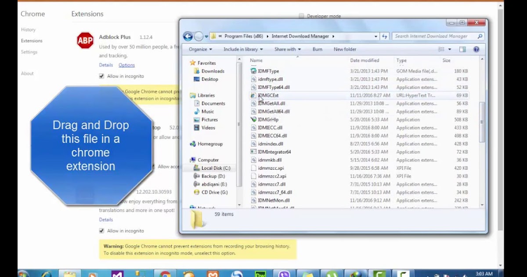Open Settings in Chrome sidebar

click(29, 52)
